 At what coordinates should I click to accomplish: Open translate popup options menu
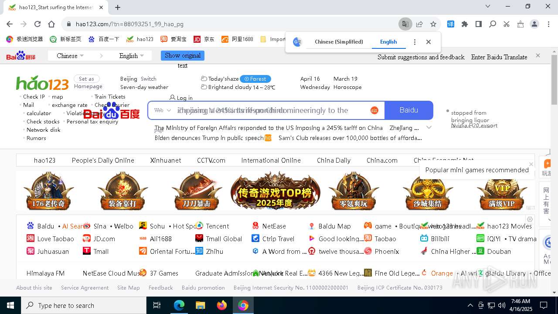point(415,42)
